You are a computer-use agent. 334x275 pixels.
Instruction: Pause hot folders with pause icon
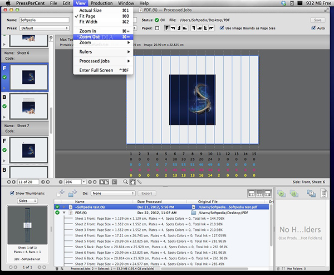294,194
